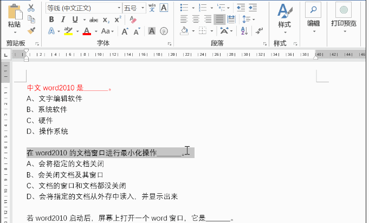The width and height of the screenshot is (369, 223).
Task: Open Font dialog launcher
Action: coord(170,44)
